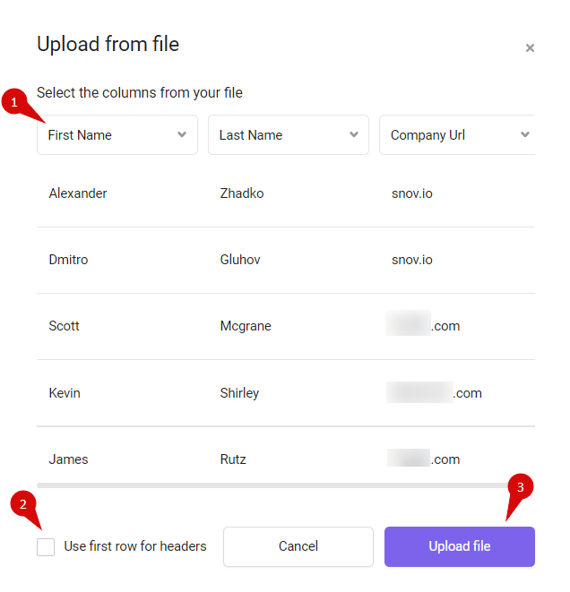Click the Dmitro row entry

tap(68, 260)
